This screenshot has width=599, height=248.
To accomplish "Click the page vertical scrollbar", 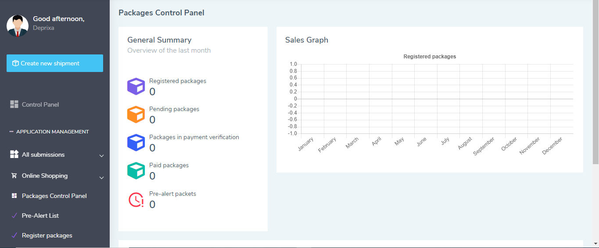I will point(595,88).
